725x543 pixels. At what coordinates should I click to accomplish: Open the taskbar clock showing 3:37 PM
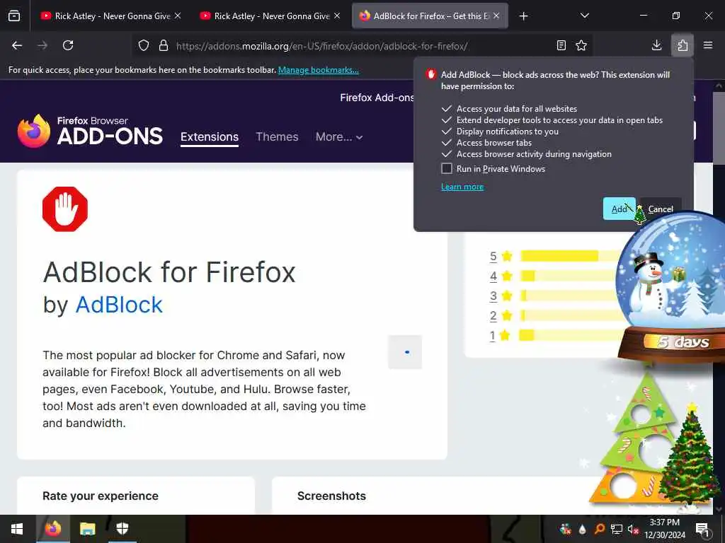coord(664,529)
